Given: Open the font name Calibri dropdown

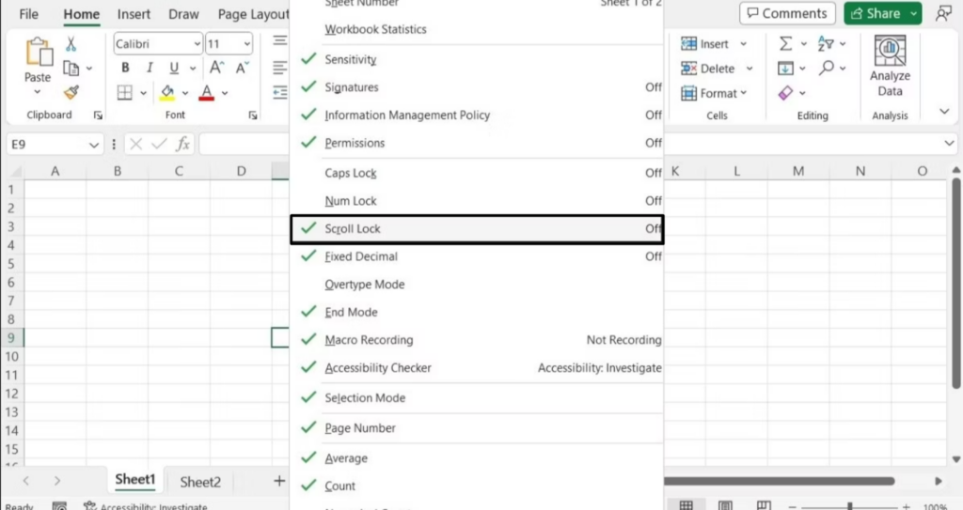Looking at the screenshot, I should (197, 44).
